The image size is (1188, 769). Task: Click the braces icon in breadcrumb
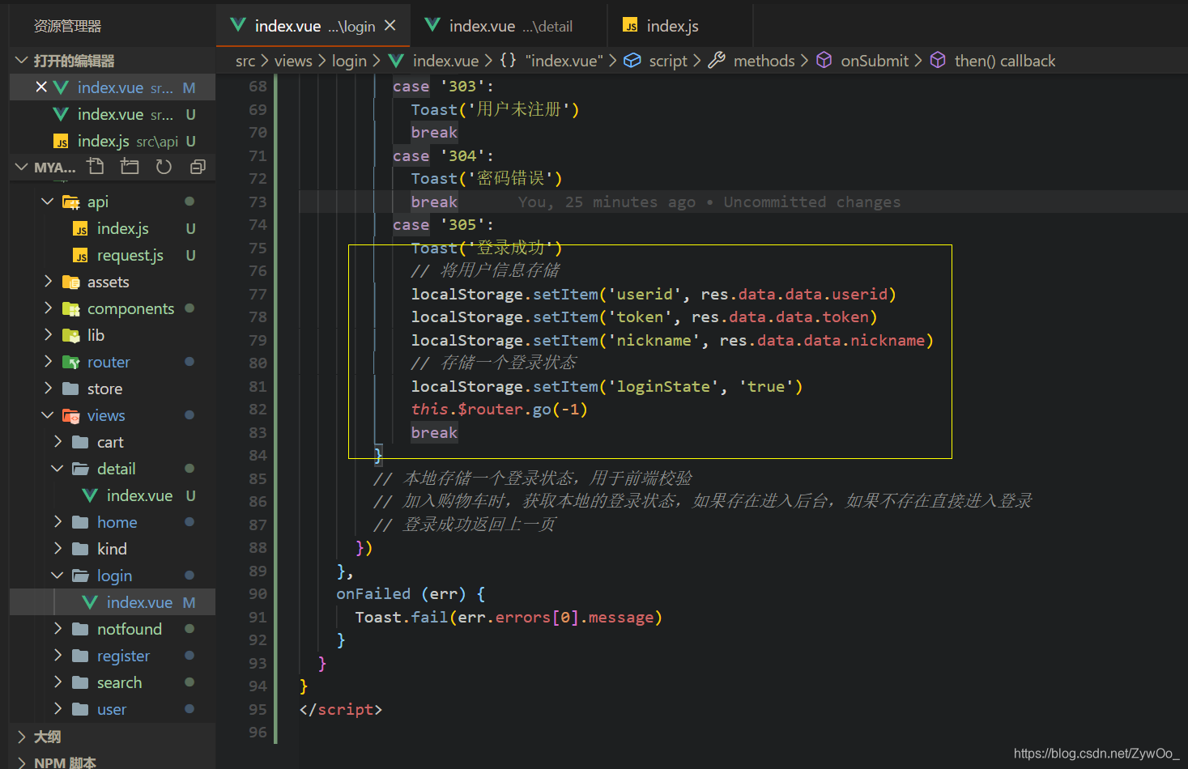(508, 61)
